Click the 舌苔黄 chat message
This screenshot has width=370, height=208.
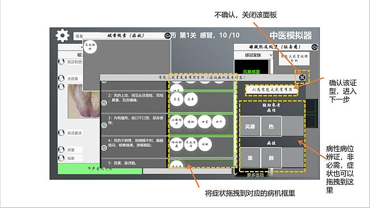(73, 78)
